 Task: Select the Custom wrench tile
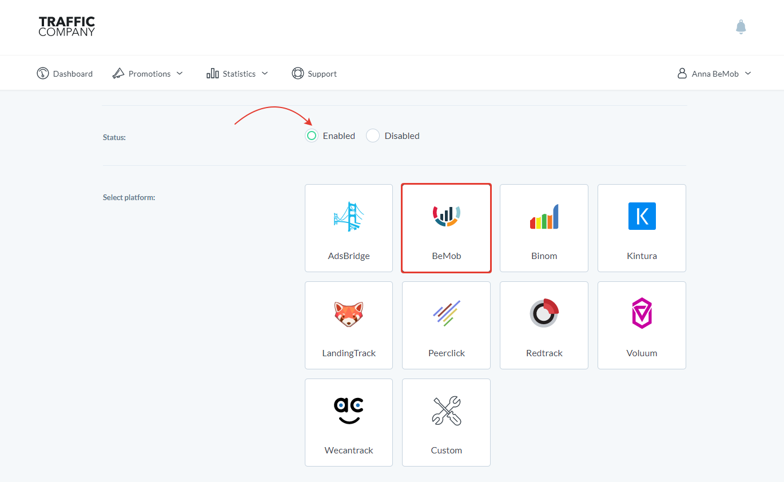point(446,423)
